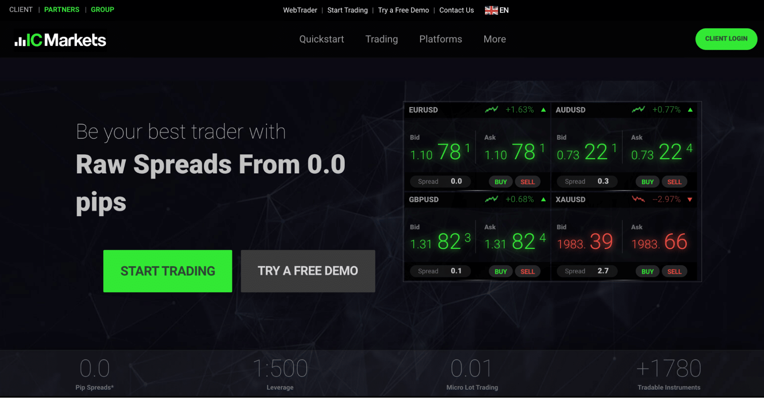Open the Platforms menu
This screenshot has height=398, width=764.
[440, 39]
